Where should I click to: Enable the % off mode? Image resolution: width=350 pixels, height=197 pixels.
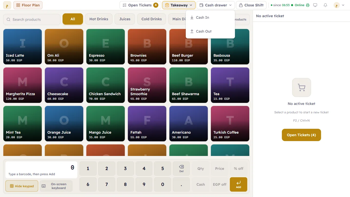239,169
